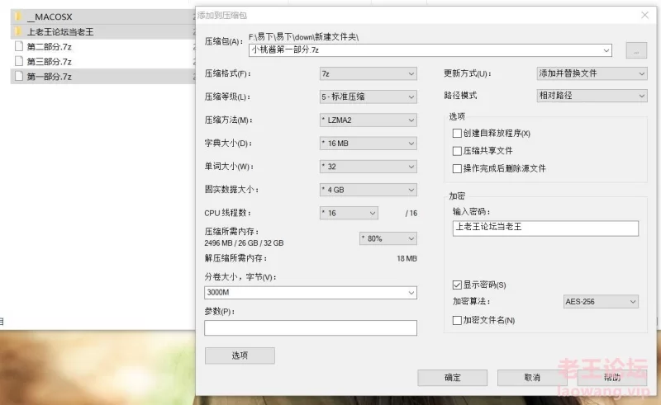The height and width of the screenshot is (405, 661).
Task: Click the 第二部分.7z file icon
Action: pos(18,46)
